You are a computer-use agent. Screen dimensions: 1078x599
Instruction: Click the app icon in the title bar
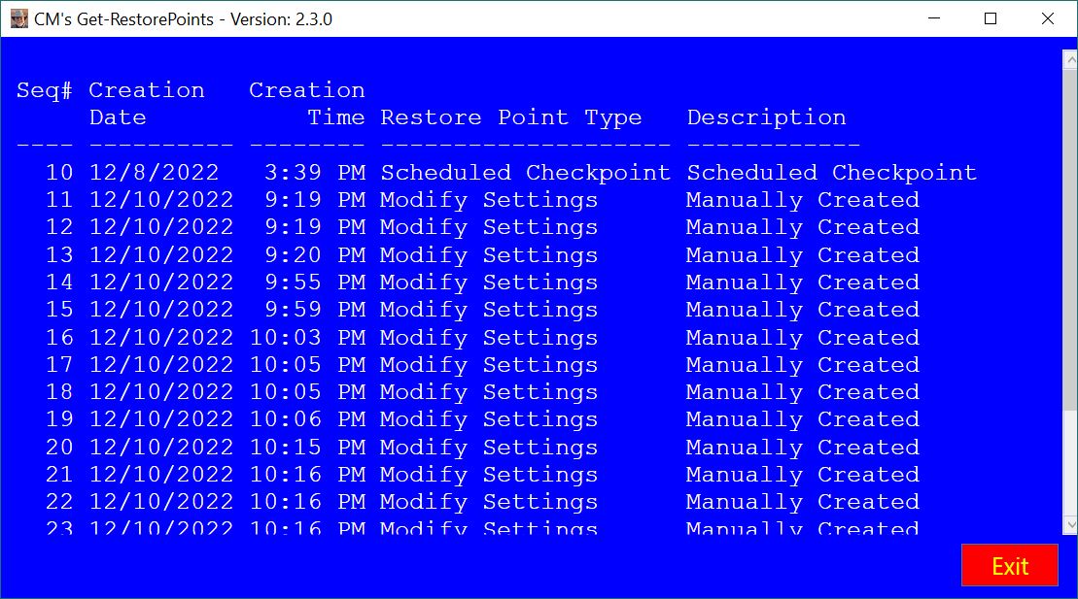tap(19, 18)
